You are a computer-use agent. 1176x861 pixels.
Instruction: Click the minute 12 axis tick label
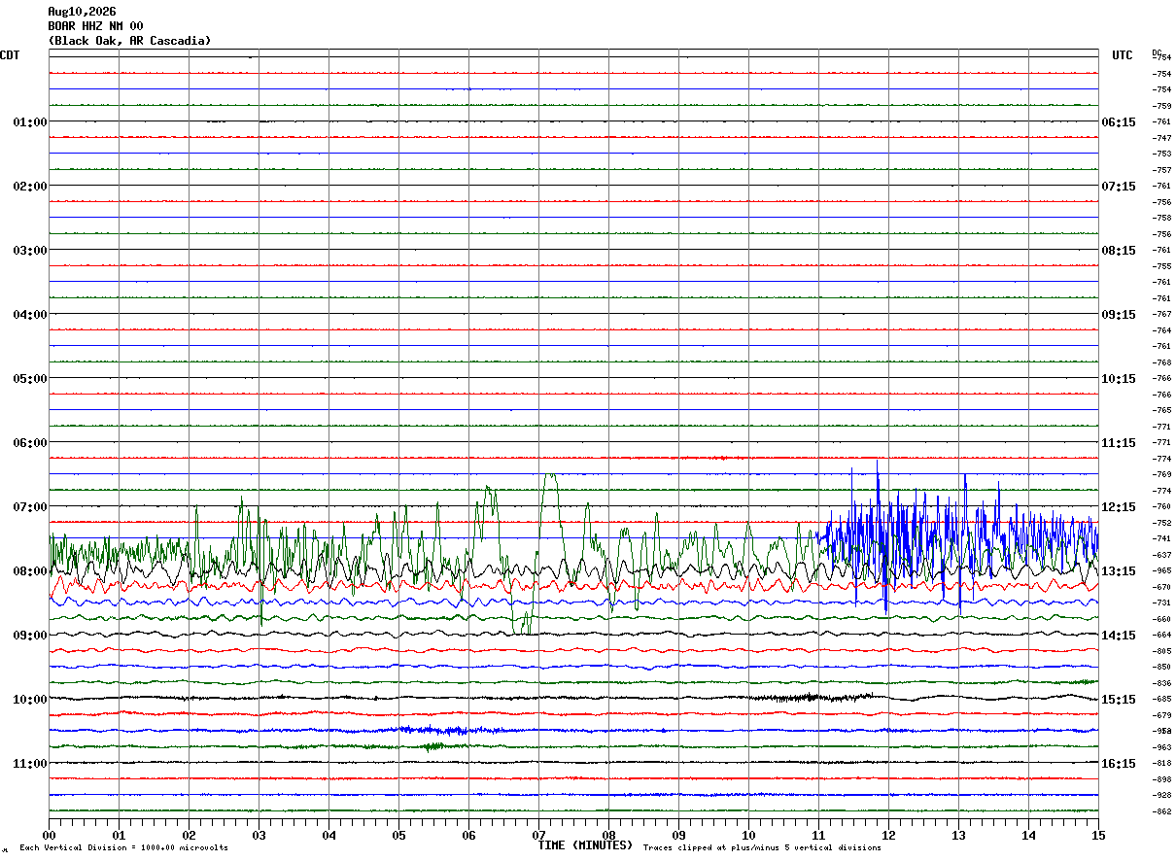click(888, 835)
